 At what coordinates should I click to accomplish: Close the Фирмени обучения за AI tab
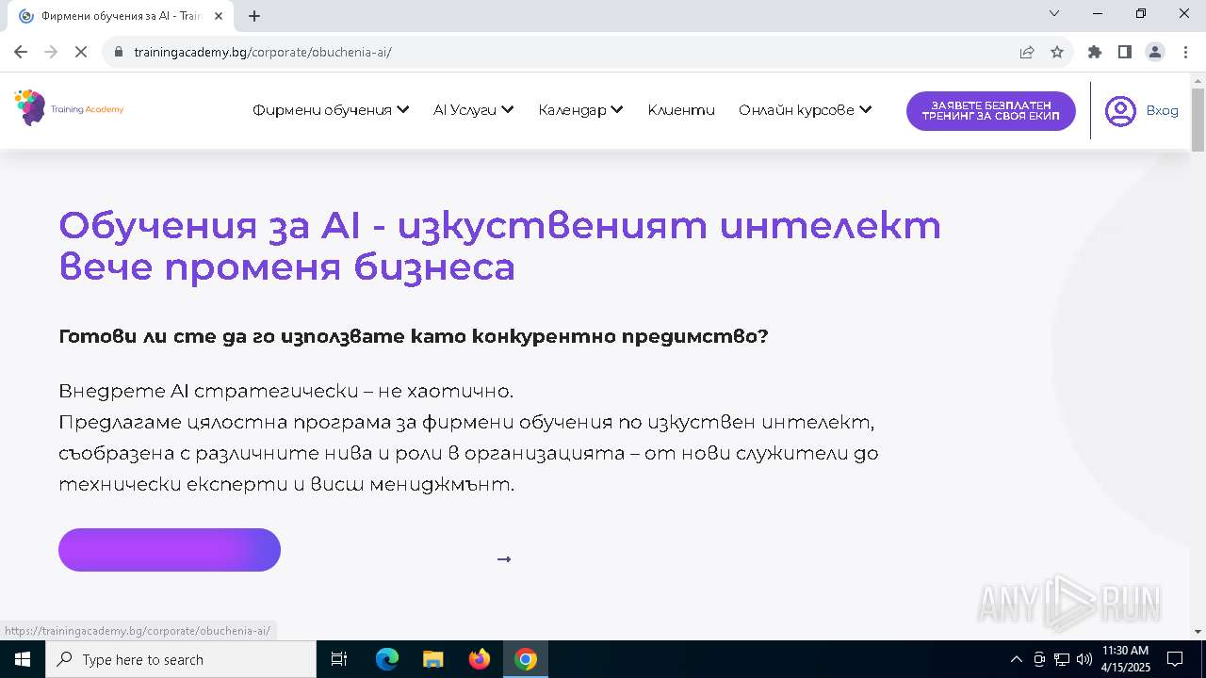220,16
